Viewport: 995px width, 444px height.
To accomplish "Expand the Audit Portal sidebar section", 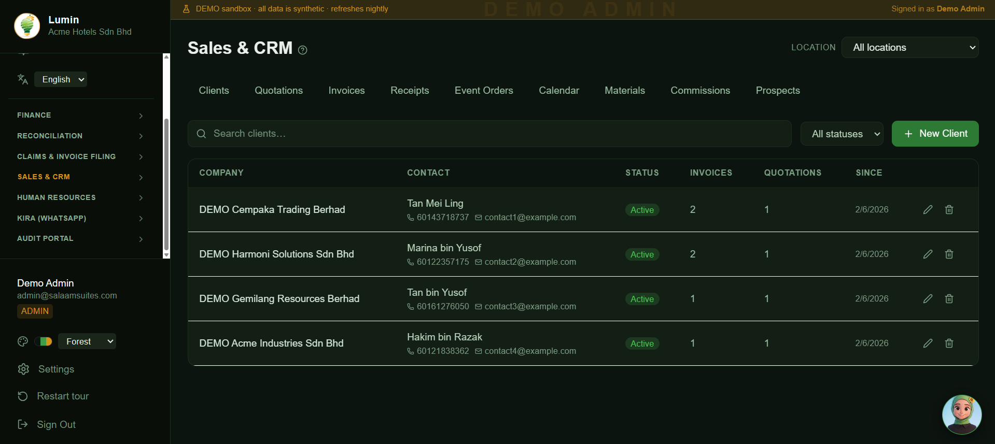I will pyautogui.click(x=80, y=238).
